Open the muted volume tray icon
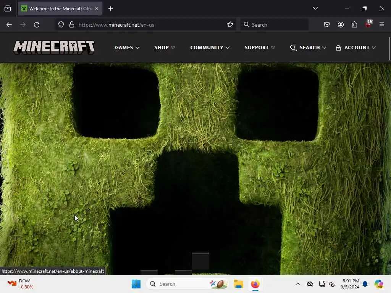The image size is (391, 293). pos(332,284)
